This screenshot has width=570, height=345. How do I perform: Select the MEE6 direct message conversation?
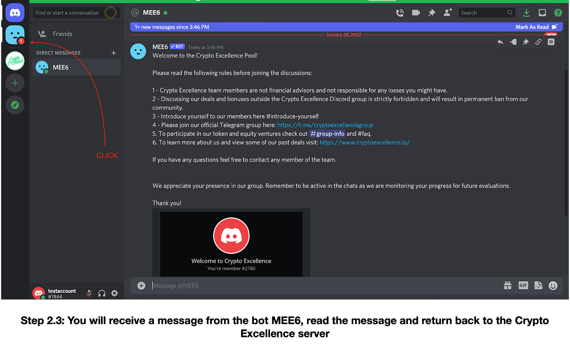(77, 67)
